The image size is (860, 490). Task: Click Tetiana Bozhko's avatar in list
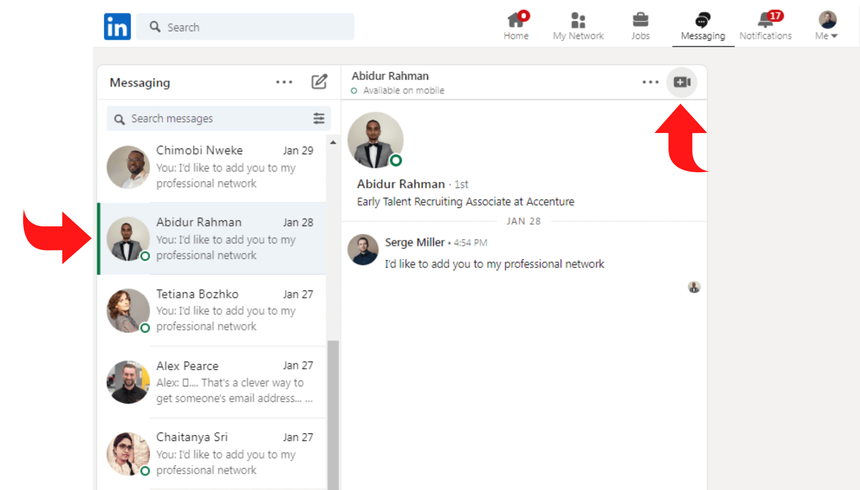128,311
